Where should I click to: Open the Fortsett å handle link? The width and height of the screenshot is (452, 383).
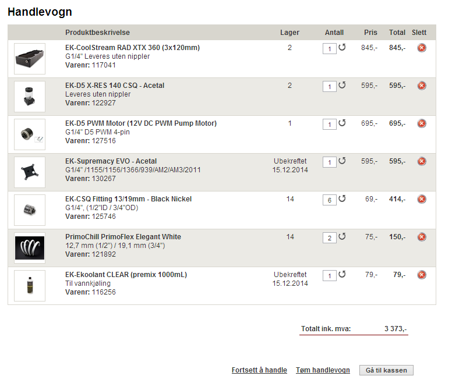coord(259,370)
